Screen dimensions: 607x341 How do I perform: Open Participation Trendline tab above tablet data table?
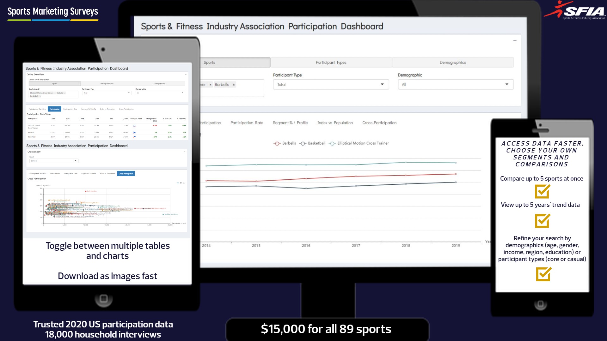[38, 109]
